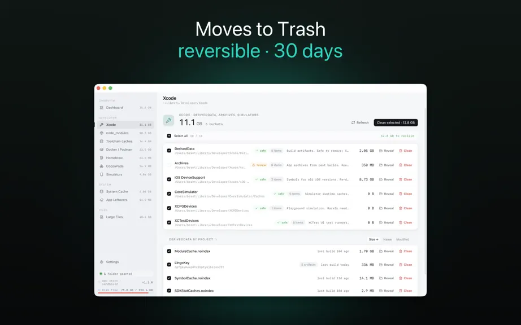Check the Archives checkbox

click(x=169, y=165)
